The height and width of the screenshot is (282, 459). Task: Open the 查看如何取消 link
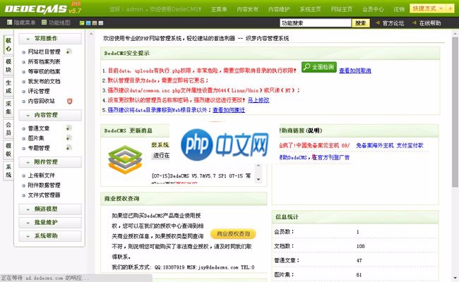click(x=355, y=70)
